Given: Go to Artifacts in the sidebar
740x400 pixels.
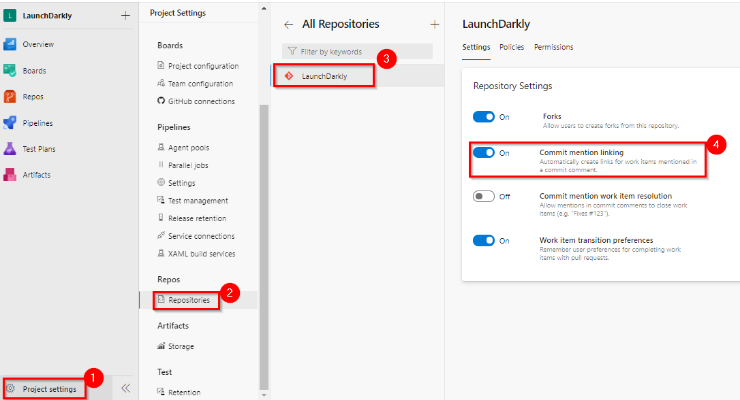Looking at the screenshot, I should click(37, 175).
